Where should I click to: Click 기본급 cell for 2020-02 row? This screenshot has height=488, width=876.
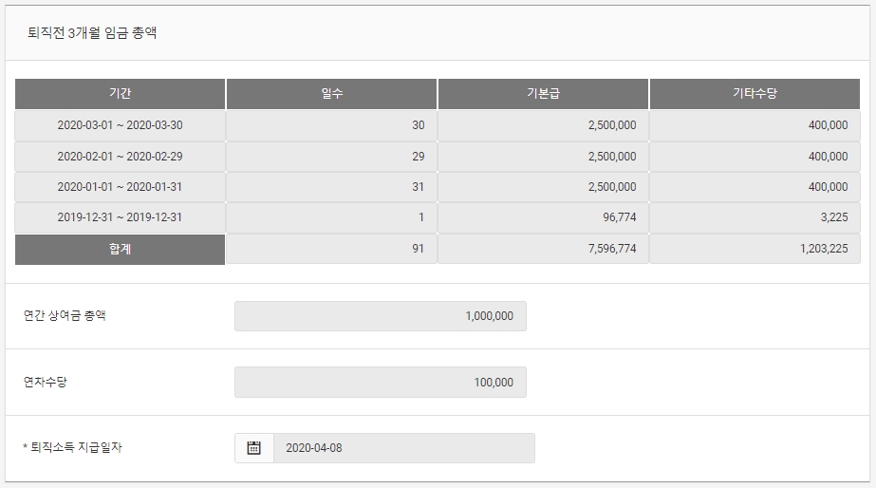coord(543,157)
